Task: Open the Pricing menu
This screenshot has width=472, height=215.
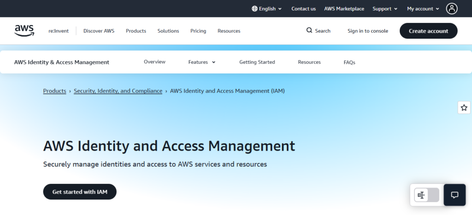Action: pos(198,31)
